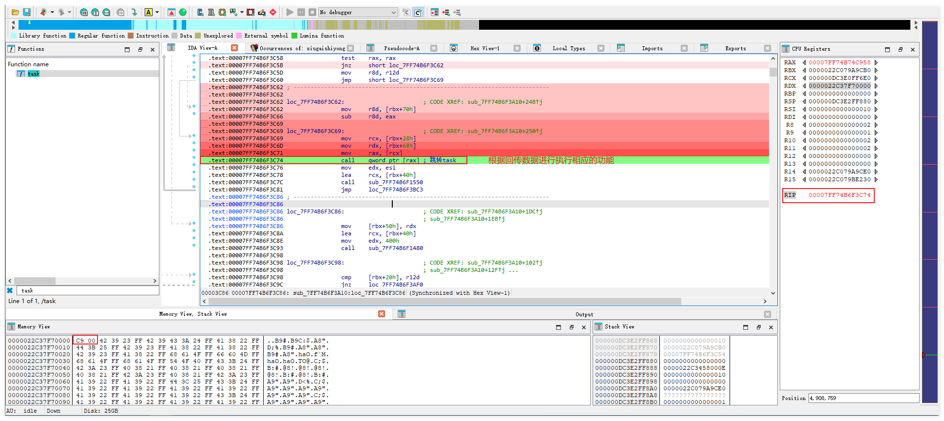The image size is (944, 421).
Task: Expand the dropdown arrow beside the 'A' icon
Action: [157, 12]
